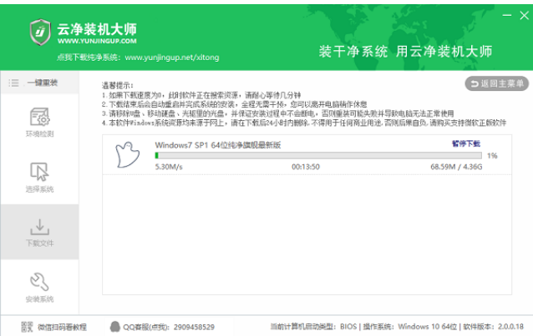Open the 安装系统 wrench icon
533x336 pixels.
tap(39, 283)
